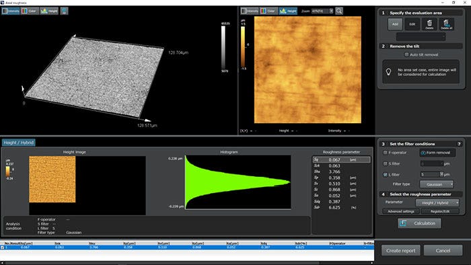The height and width of the screenshot is (265, 471).
Task: Select the Sz 0.868 parameter row
Action: click(x=341, y=190)
